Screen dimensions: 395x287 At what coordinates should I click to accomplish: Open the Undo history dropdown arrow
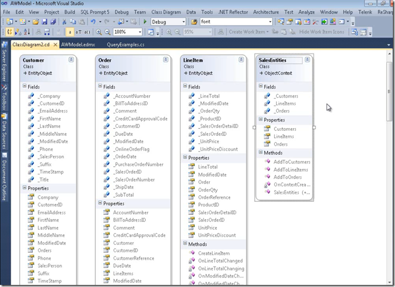(100, 22)
